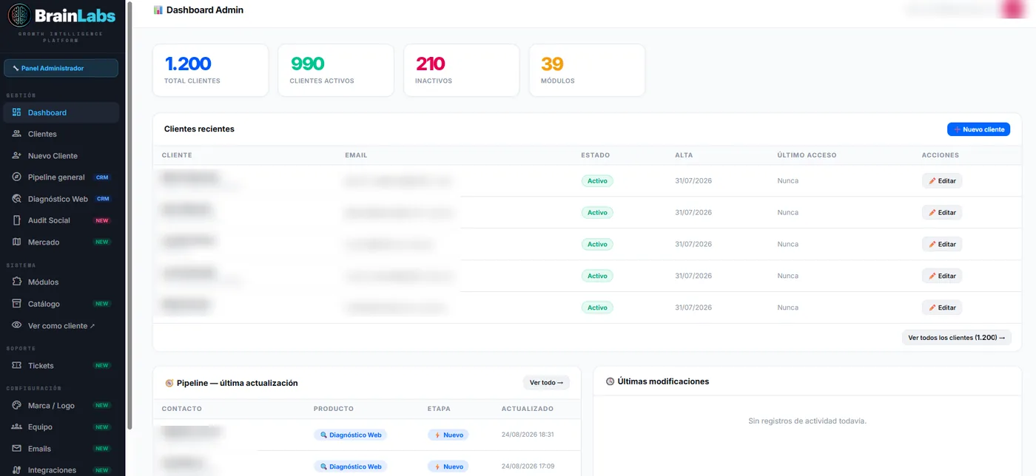
Task: Open Equipo in the sidebar
Action: pyautogui.click(x=61, y=426)
